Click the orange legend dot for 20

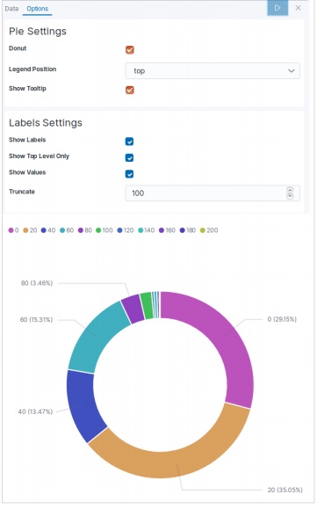(x=26, y=230)
